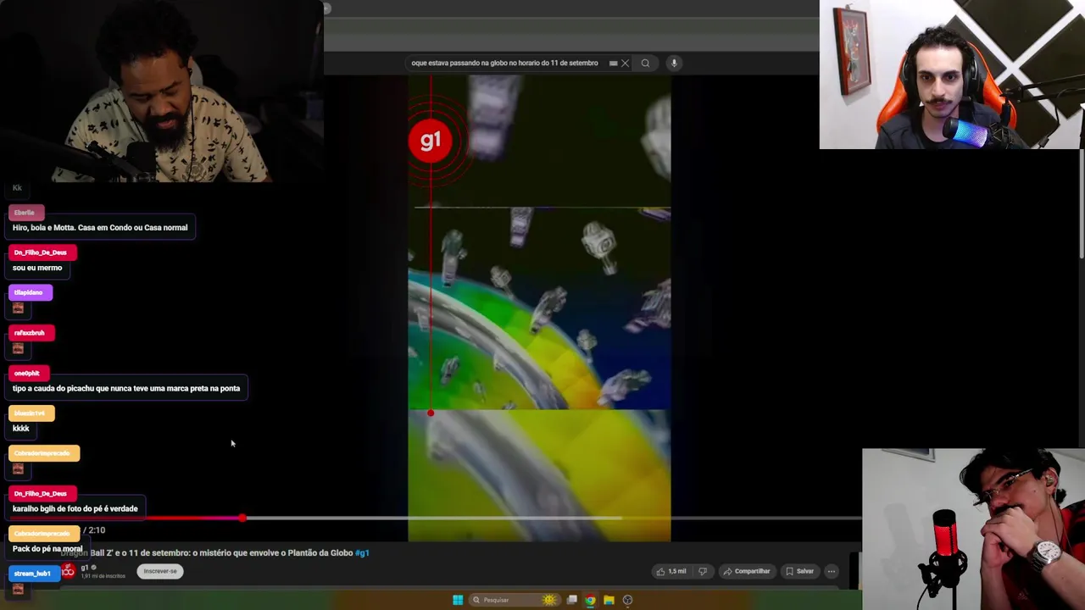This screenshot has width=1085, height=610.
Task: Click the YouTube search query field
Action: [x=504, y=63]
